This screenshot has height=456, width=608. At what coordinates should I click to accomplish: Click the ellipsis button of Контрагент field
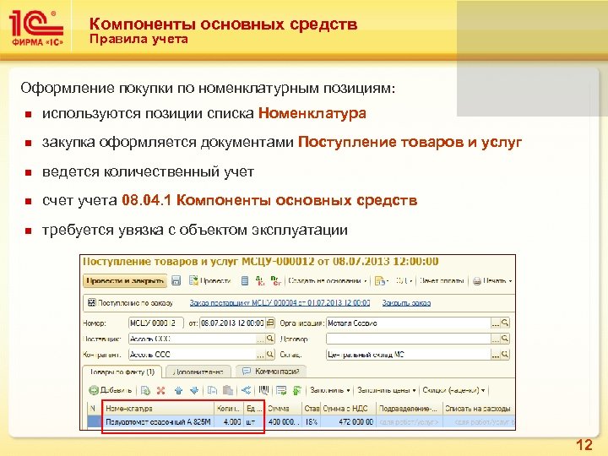(x=261, y=355)
